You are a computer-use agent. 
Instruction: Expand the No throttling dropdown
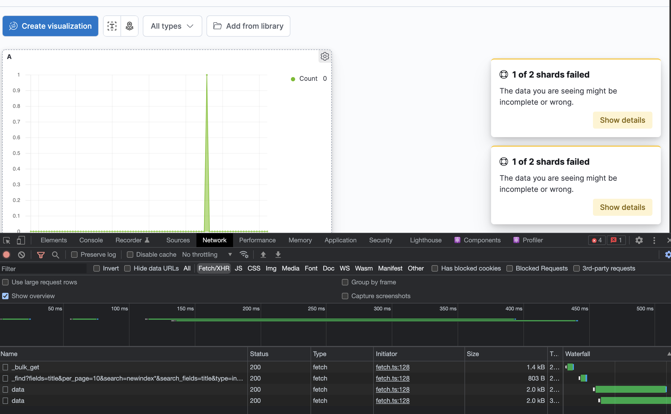point(207,255)
